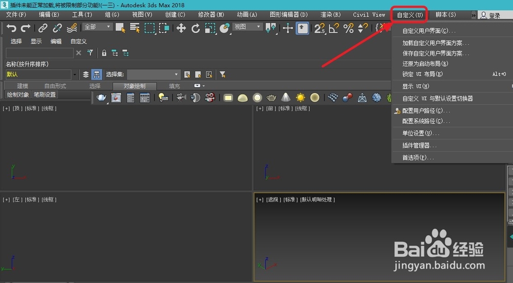513x283 pixels.
Task: Open the 全部 selection filter dropdown
Action: pos(97,27)
